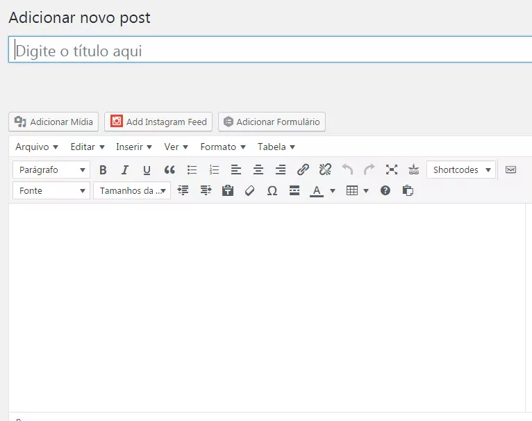Remove link with the unlink icon
Screen dimensions: 532x421
coord(325,170)
